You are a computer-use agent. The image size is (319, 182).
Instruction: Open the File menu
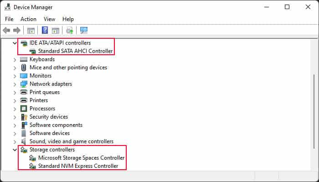9,19
